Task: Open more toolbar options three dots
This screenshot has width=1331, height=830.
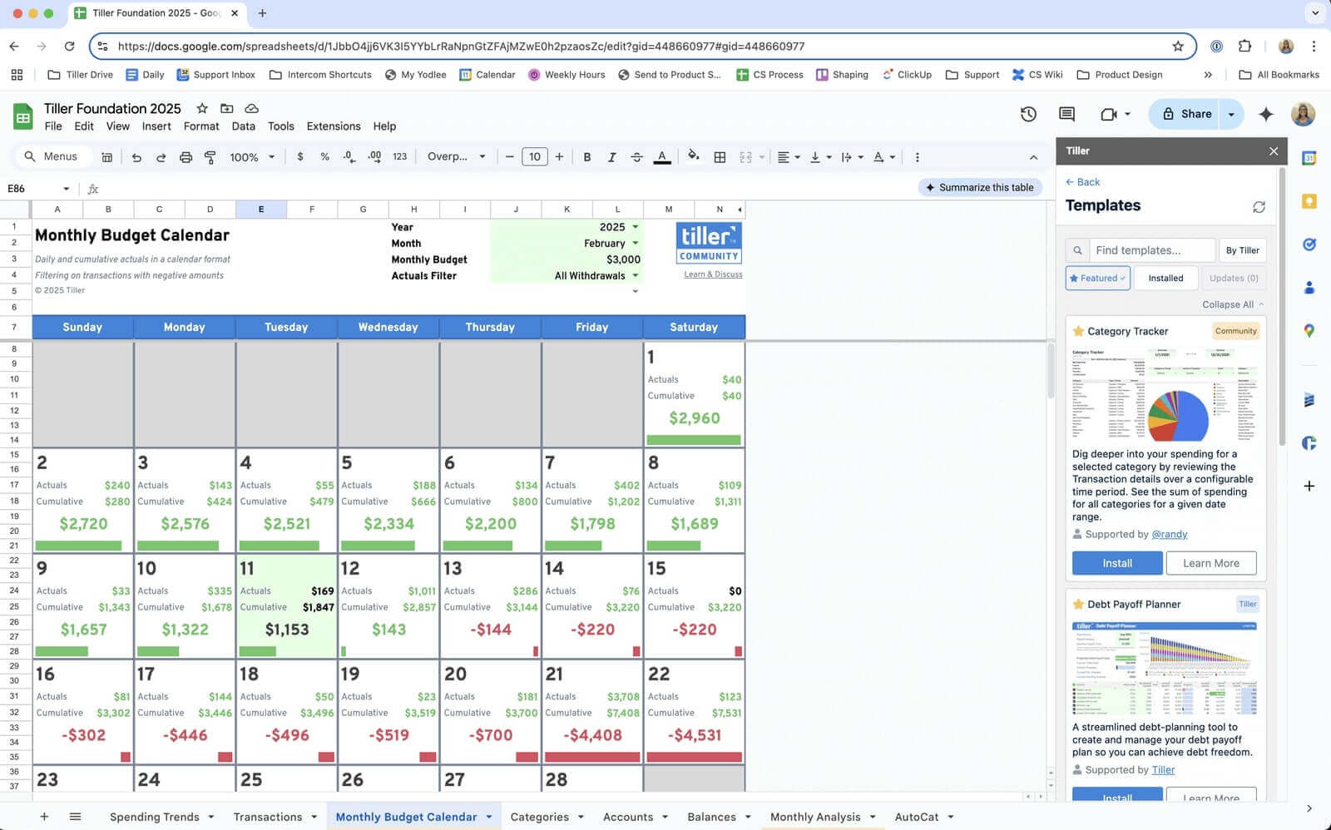Action: click(x=917, y=156)
